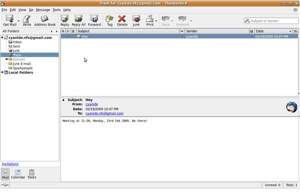Forward the Hey message

(x=94, y=20)
